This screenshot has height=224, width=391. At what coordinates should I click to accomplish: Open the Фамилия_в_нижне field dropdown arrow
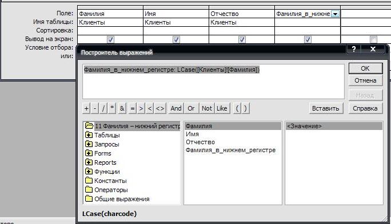335,14
